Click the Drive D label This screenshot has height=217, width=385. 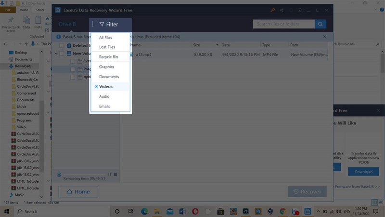(67, 24)
